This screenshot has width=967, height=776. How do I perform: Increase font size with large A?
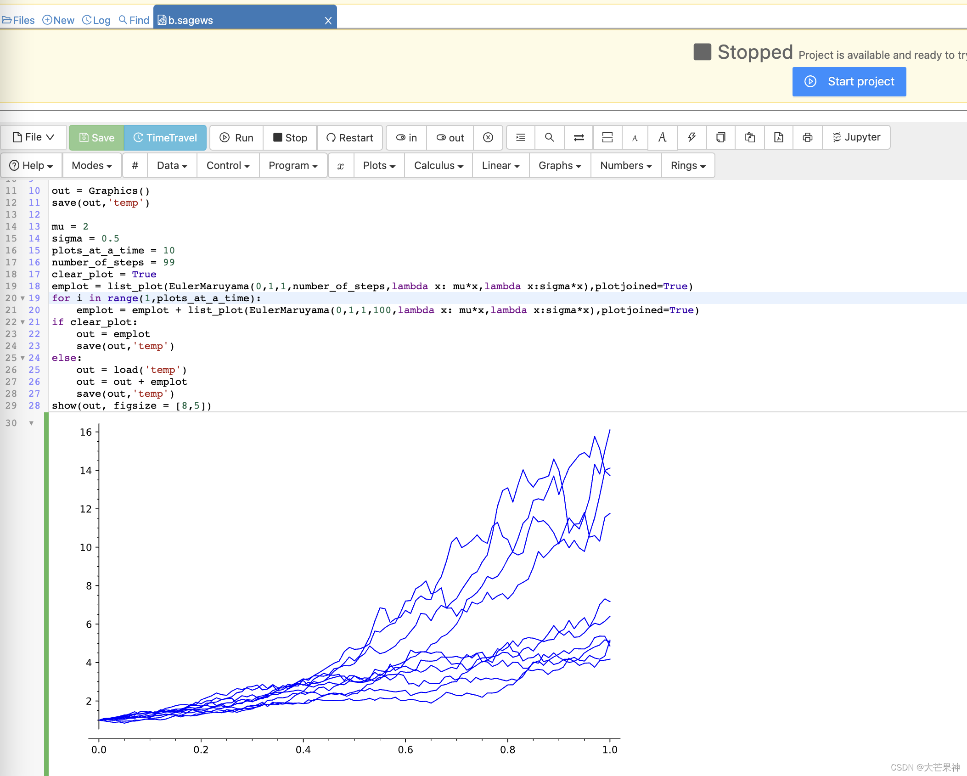[x=662, y=137]
